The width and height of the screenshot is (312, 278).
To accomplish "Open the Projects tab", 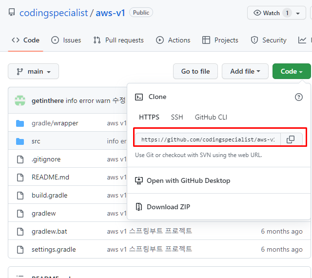I will click(220, 40).
